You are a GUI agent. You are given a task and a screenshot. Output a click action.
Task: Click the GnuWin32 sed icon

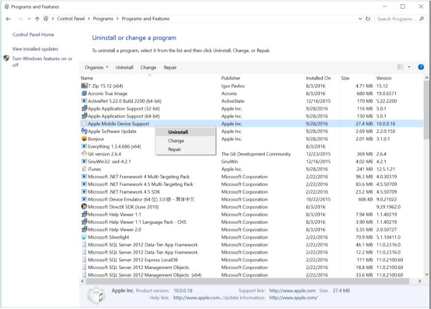84,161
